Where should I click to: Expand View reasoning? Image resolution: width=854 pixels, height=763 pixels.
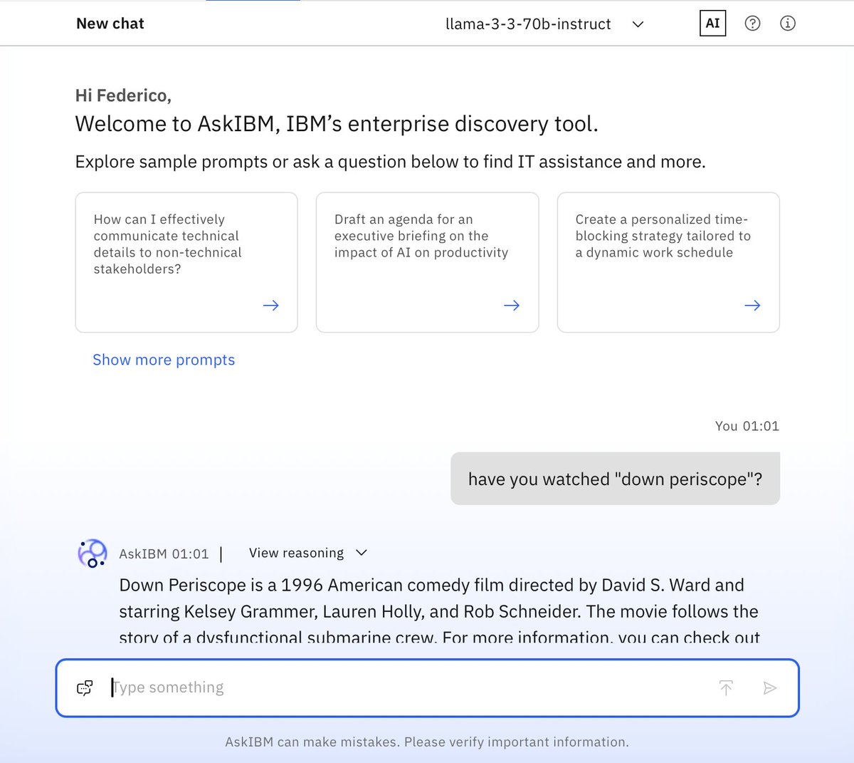point(308,553)
